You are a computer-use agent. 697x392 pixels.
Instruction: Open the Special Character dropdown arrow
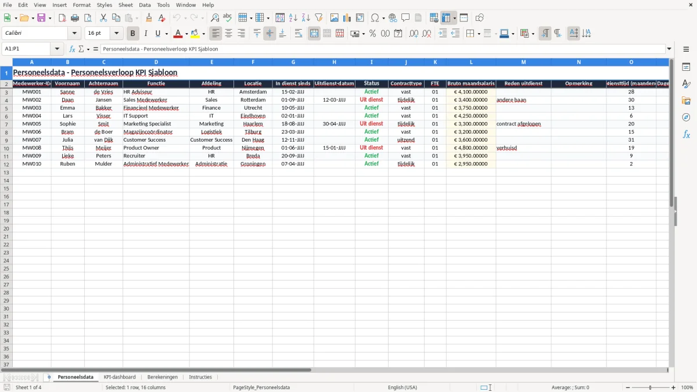click(x=383, y=18)
